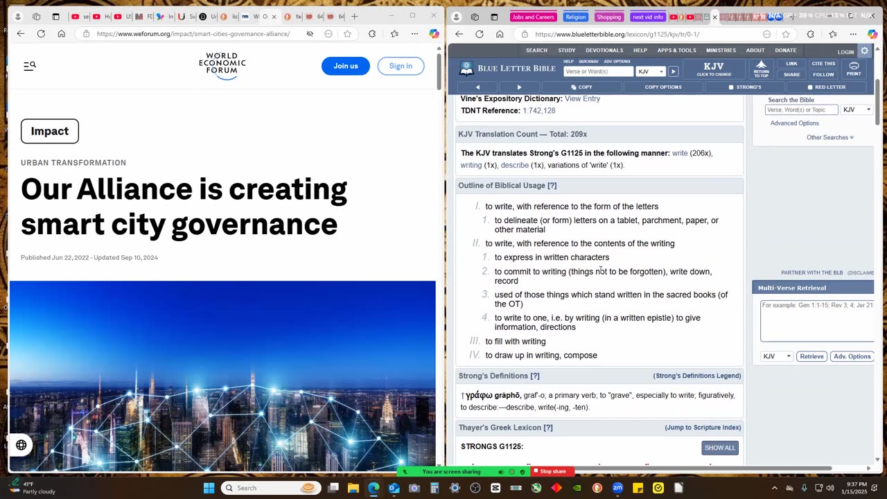Image resolution: width=887 pixels, height=499 pixels.
Task: Click the Join us button
Action: [x=346, y=66]
